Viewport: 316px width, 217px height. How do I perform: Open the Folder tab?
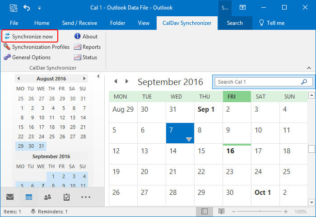tap(117, 23)
